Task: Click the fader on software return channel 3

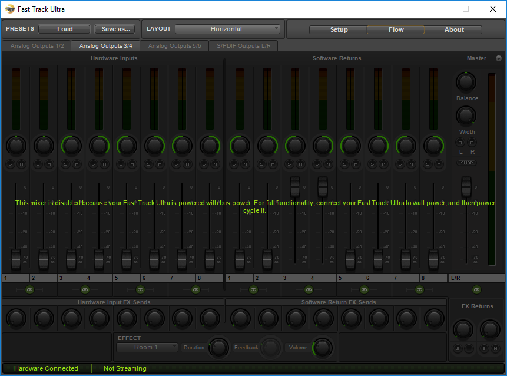Action: pos(295,187)
